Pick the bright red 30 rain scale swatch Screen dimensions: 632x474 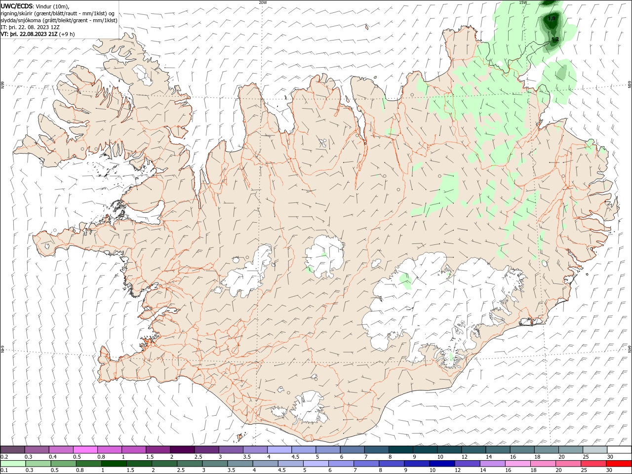point(619,464)
